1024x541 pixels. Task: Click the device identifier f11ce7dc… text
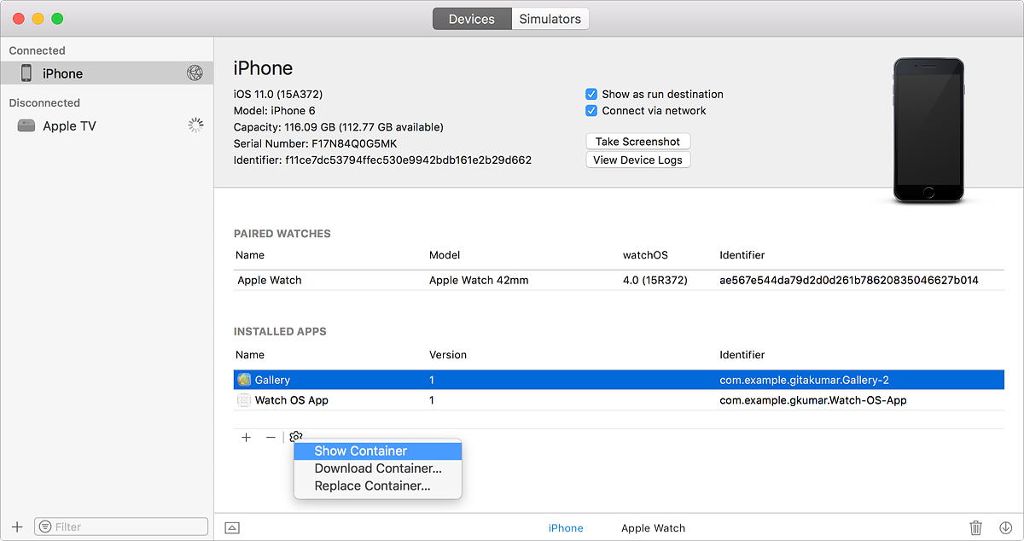pos(409,160)
